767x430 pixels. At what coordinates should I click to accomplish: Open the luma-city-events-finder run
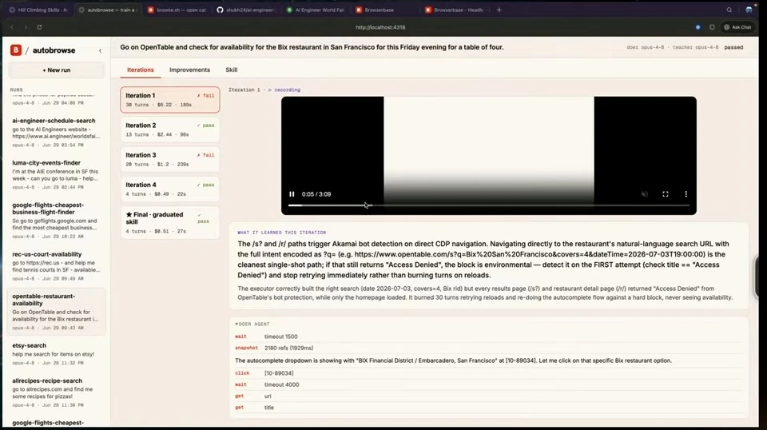(56, 175)
